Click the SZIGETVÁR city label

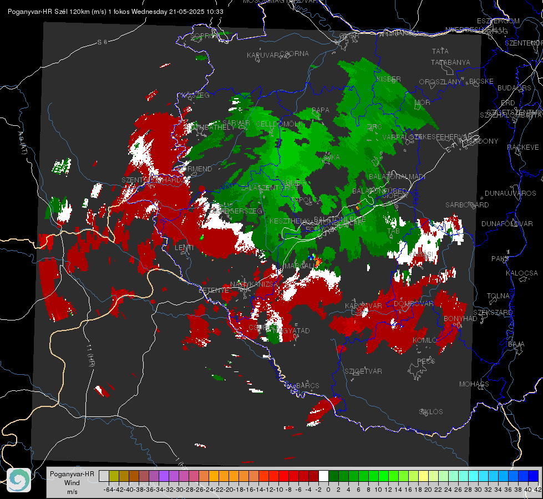point(363,371)
